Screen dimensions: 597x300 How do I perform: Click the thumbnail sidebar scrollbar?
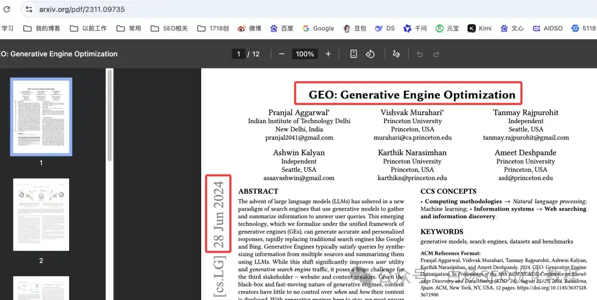click(109, 116)
